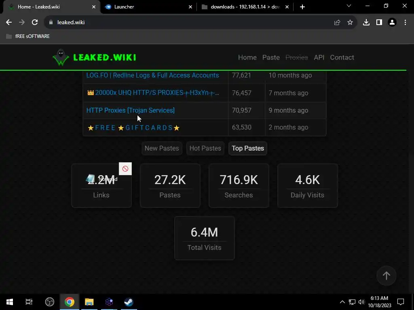The image size is (414, 310).
Task: Close the Launcher tab
Action: tap(190, 7)
